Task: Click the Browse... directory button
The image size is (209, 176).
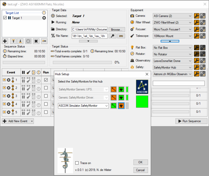Action: pos(117,30)
